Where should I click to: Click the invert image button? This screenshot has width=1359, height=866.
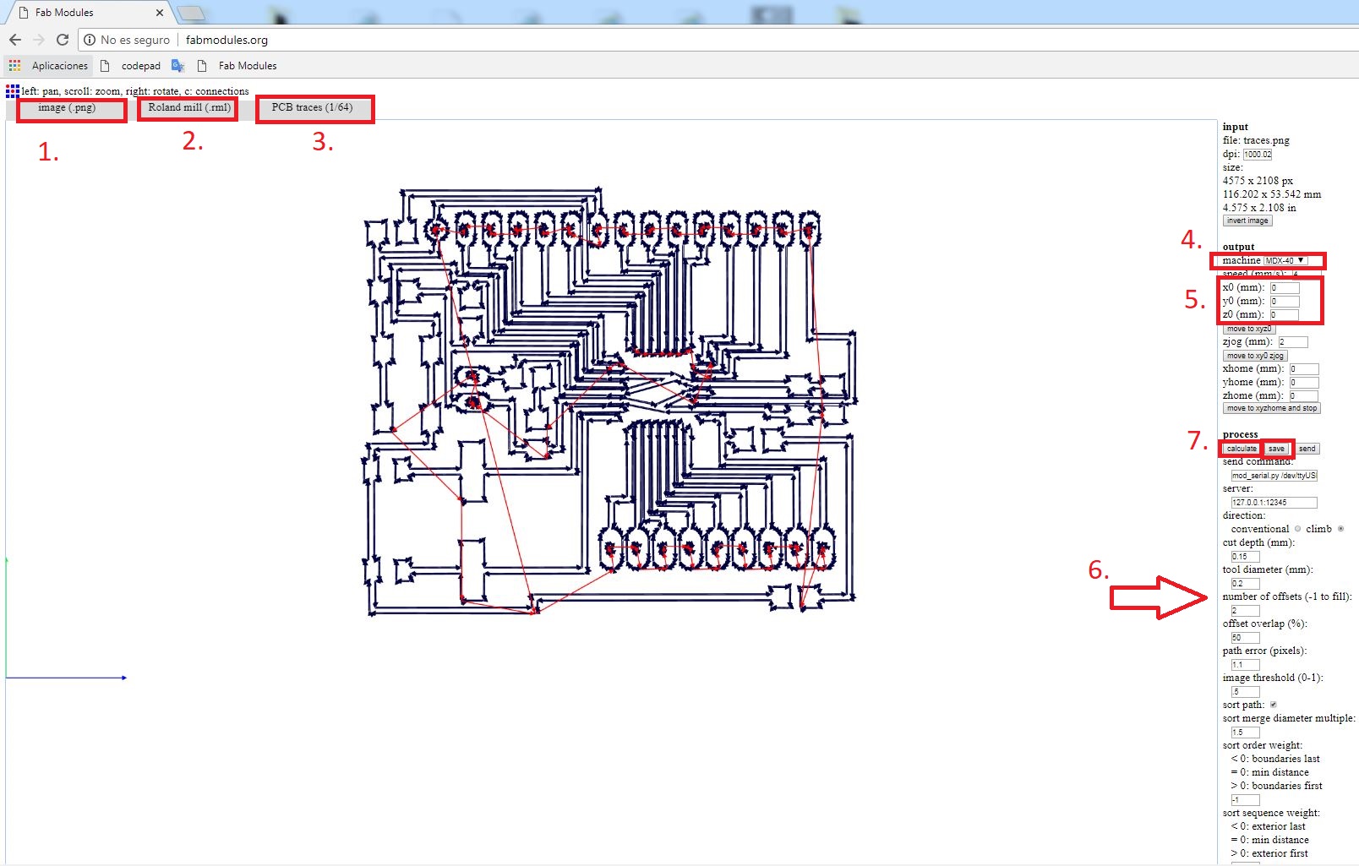click(x=1247, y=221)
